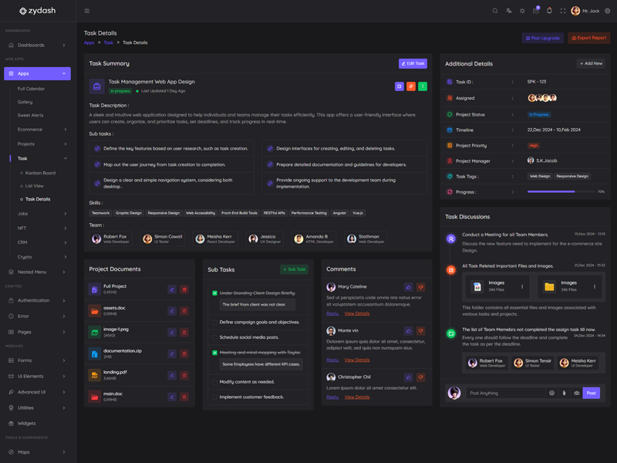
Task: Open the notifications bell
Action: coord(549,11)
